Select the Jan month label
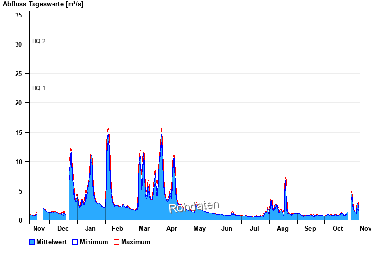The height and width of the screenshot is (267, 389). click(90, 228)
